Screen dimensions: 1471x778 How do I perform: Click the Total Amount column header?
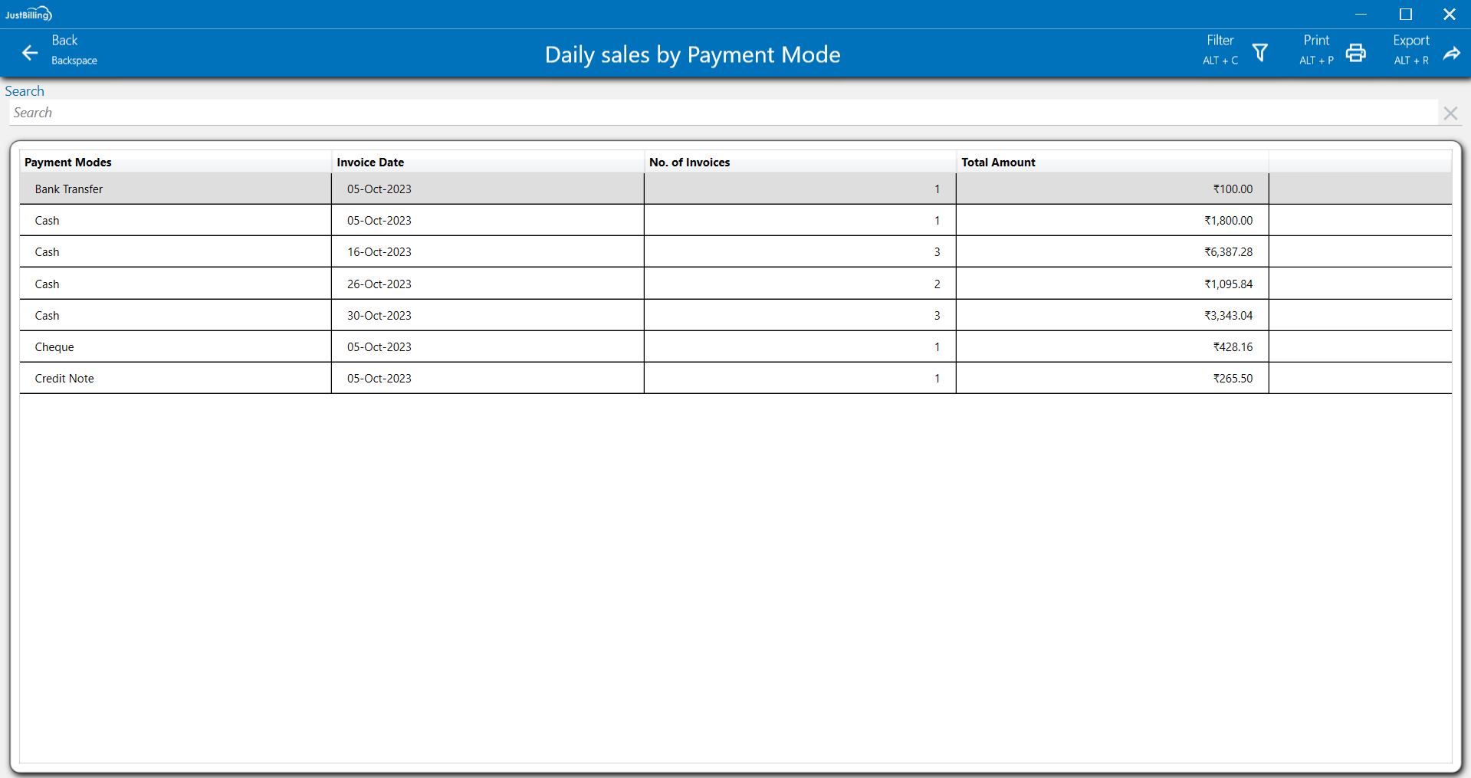click(x=998, y=162)
